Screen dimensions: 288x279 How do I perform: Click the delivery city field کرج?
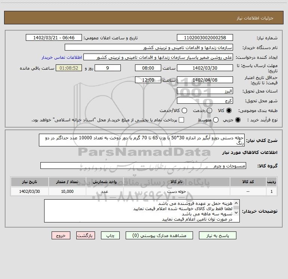click(205, 101)
